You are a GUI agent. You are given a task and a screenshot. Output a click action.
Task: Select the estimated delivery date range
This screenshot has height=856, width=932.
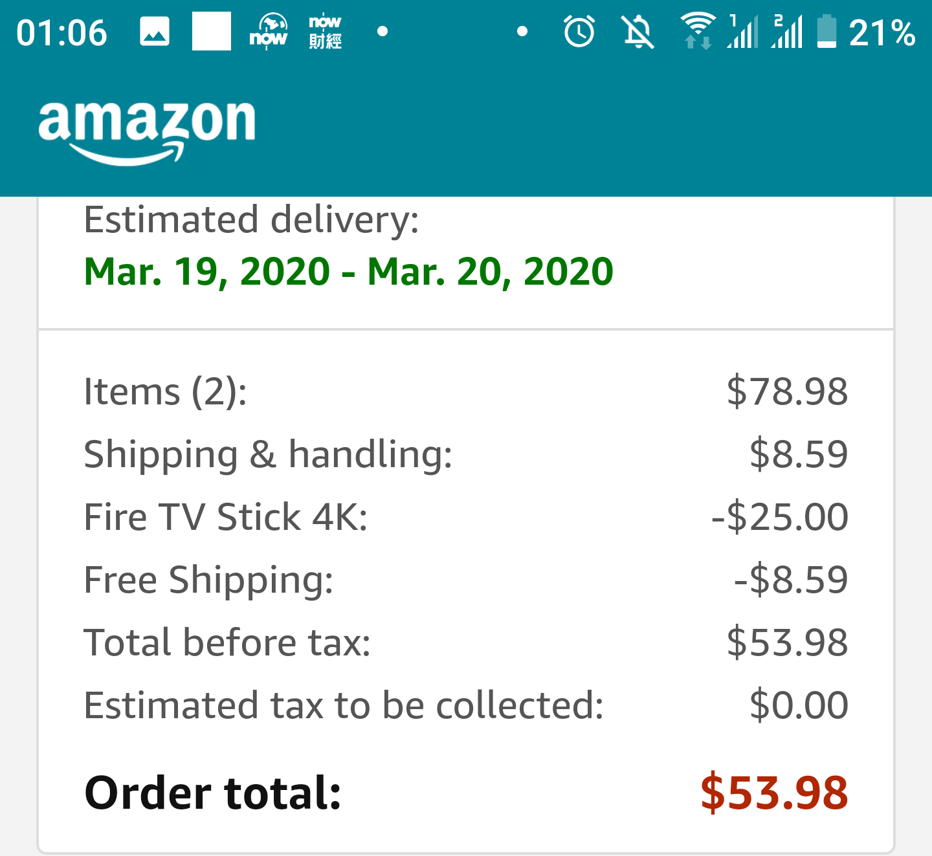[349, 271]
